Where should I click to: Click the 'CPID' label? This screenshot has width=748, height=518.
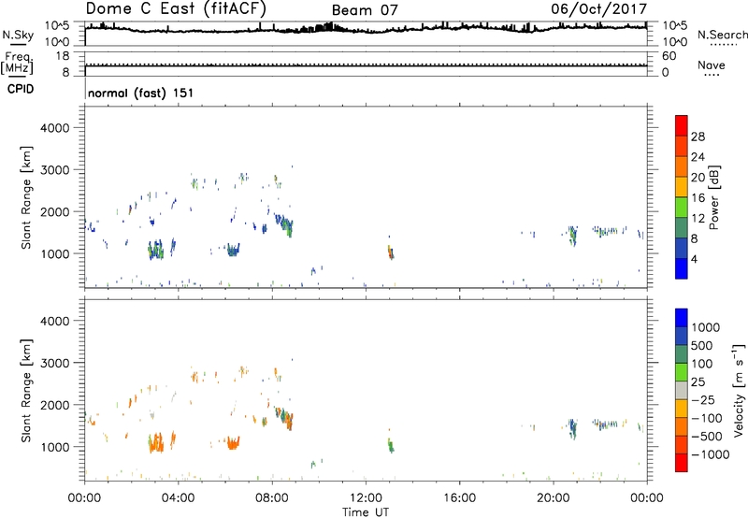pos(21,89)
